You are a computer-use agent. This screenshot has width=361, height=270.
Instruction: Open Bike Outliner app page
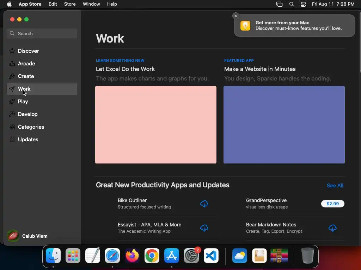coord(132,200)
